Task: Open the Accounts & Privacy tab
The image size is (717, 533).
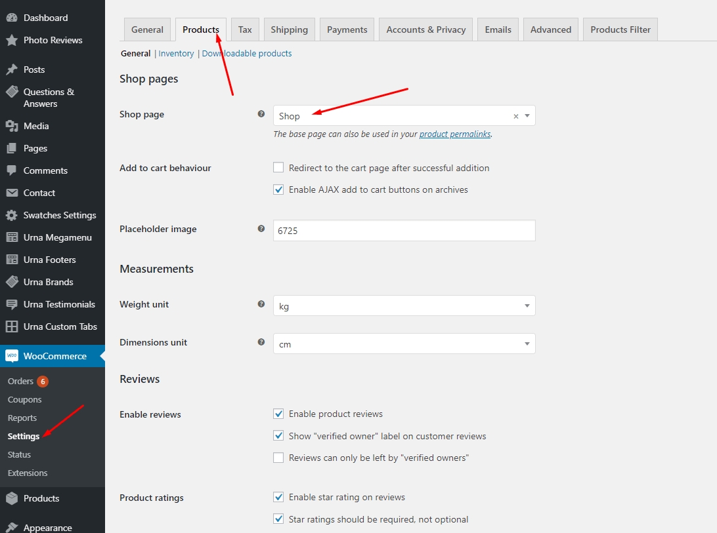Action: coord(425,30)
